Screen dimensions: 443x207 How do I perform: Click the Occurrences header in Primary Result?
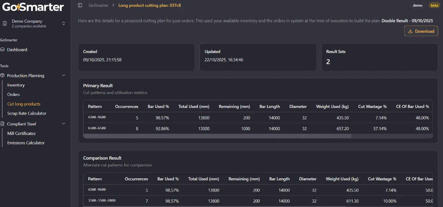point(127,106)
